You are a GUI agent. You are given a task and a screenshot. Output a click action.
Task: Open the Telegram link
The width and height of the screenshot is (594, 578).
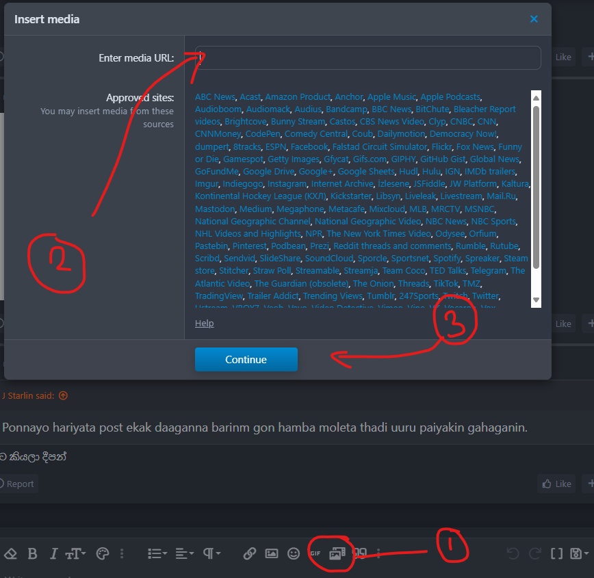(489, 271)
